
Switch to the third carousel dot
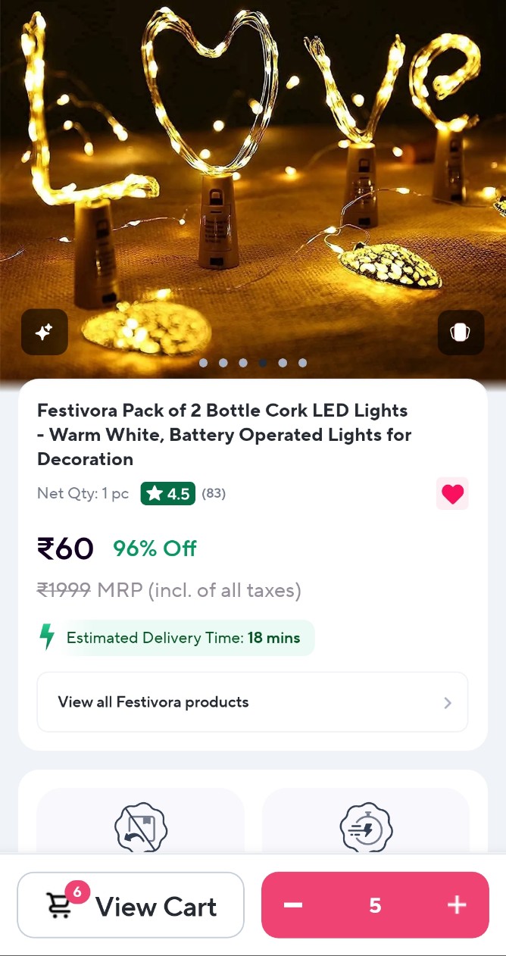click(x=243, y=363)
